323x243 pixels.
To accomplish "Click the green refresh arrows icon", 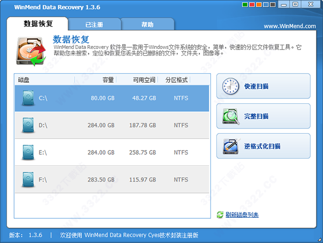I will coord(220,215).
